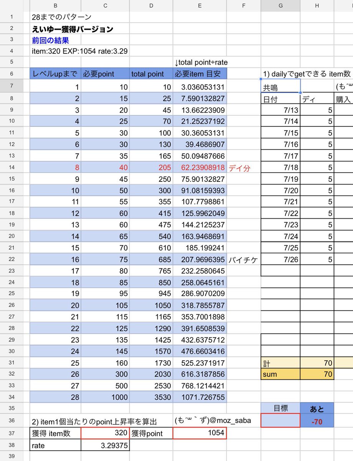This screenshot has width=353, height=461.
Task: Click cell 525.2371917
Action: pos(200,363)
